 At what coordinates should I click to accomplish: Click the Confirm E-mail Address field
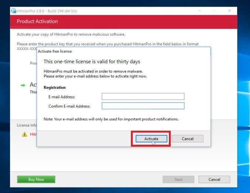(143, 106)
